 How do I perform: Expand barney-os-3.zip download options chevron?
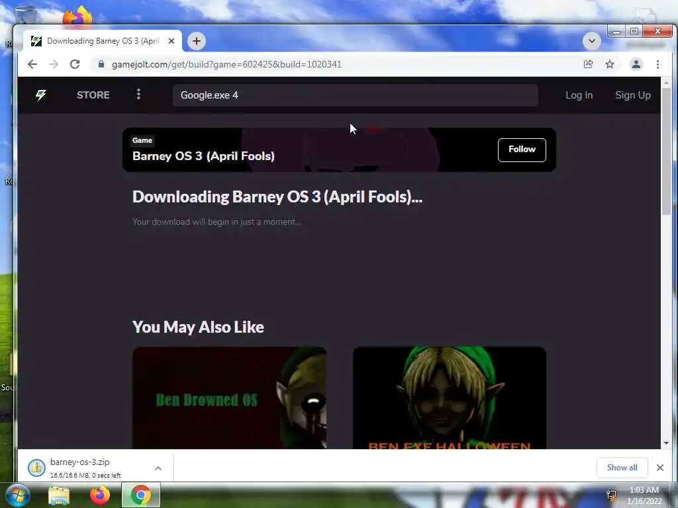click(x=158, y=468)
